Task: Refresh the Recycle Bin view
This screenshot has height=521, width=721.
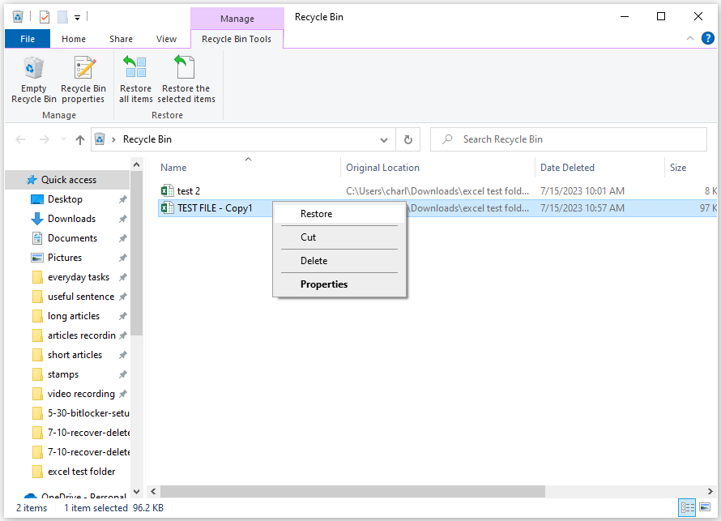Action: point(407,139)
